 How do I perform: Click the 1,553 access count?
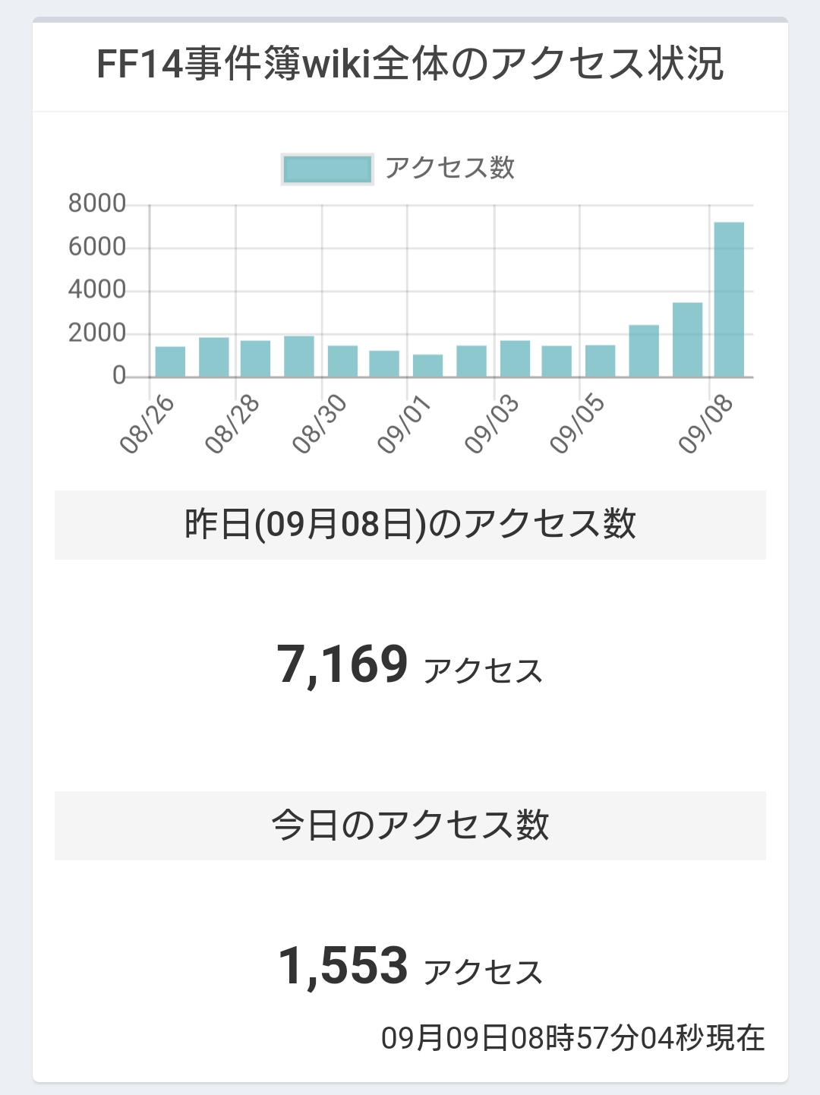click(343, 965)
